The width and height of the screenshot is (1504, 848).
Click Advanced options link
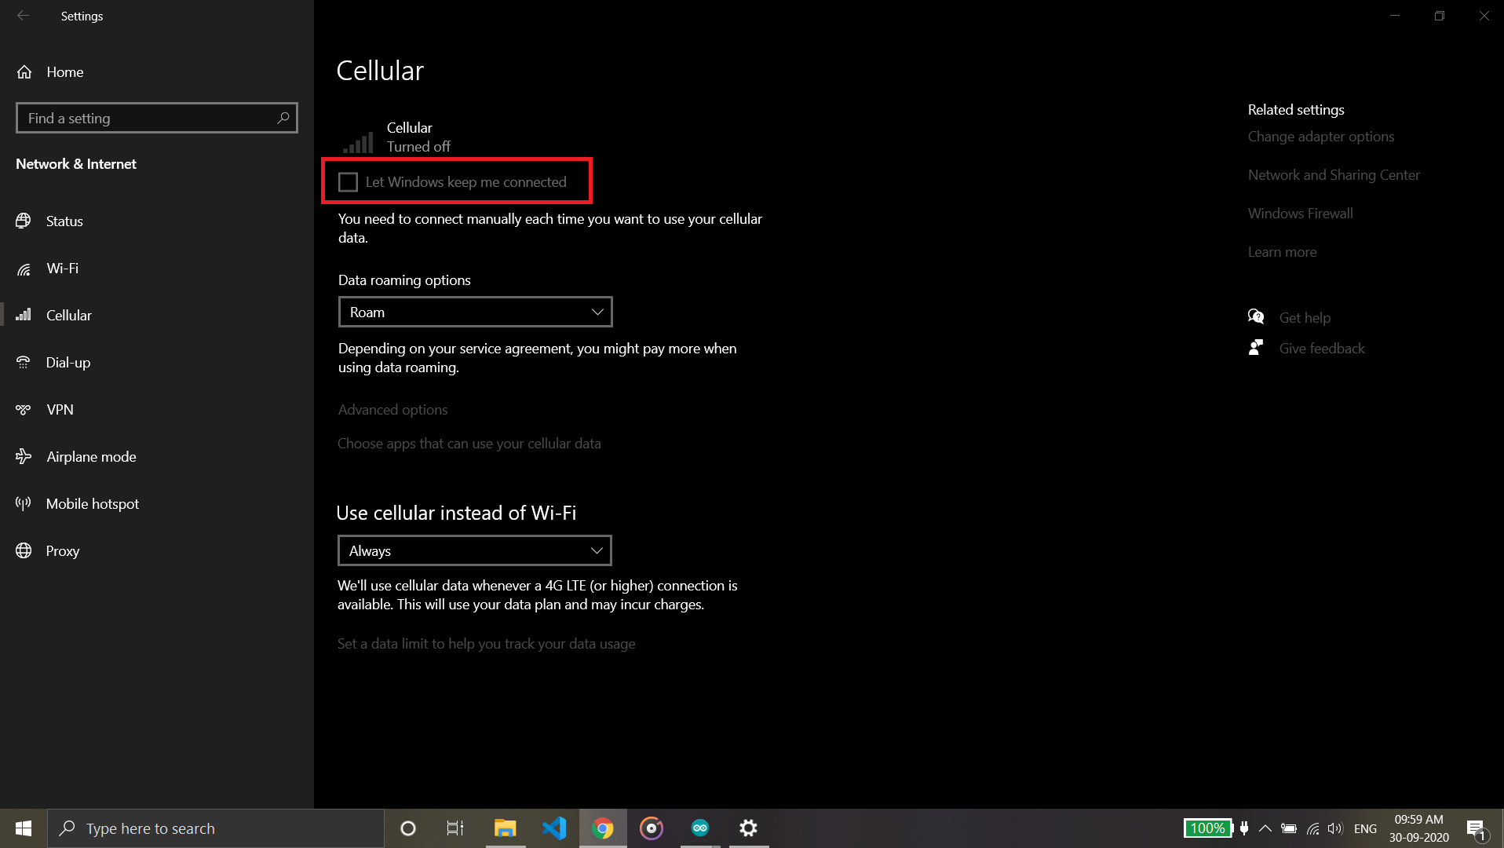[392, 409]
